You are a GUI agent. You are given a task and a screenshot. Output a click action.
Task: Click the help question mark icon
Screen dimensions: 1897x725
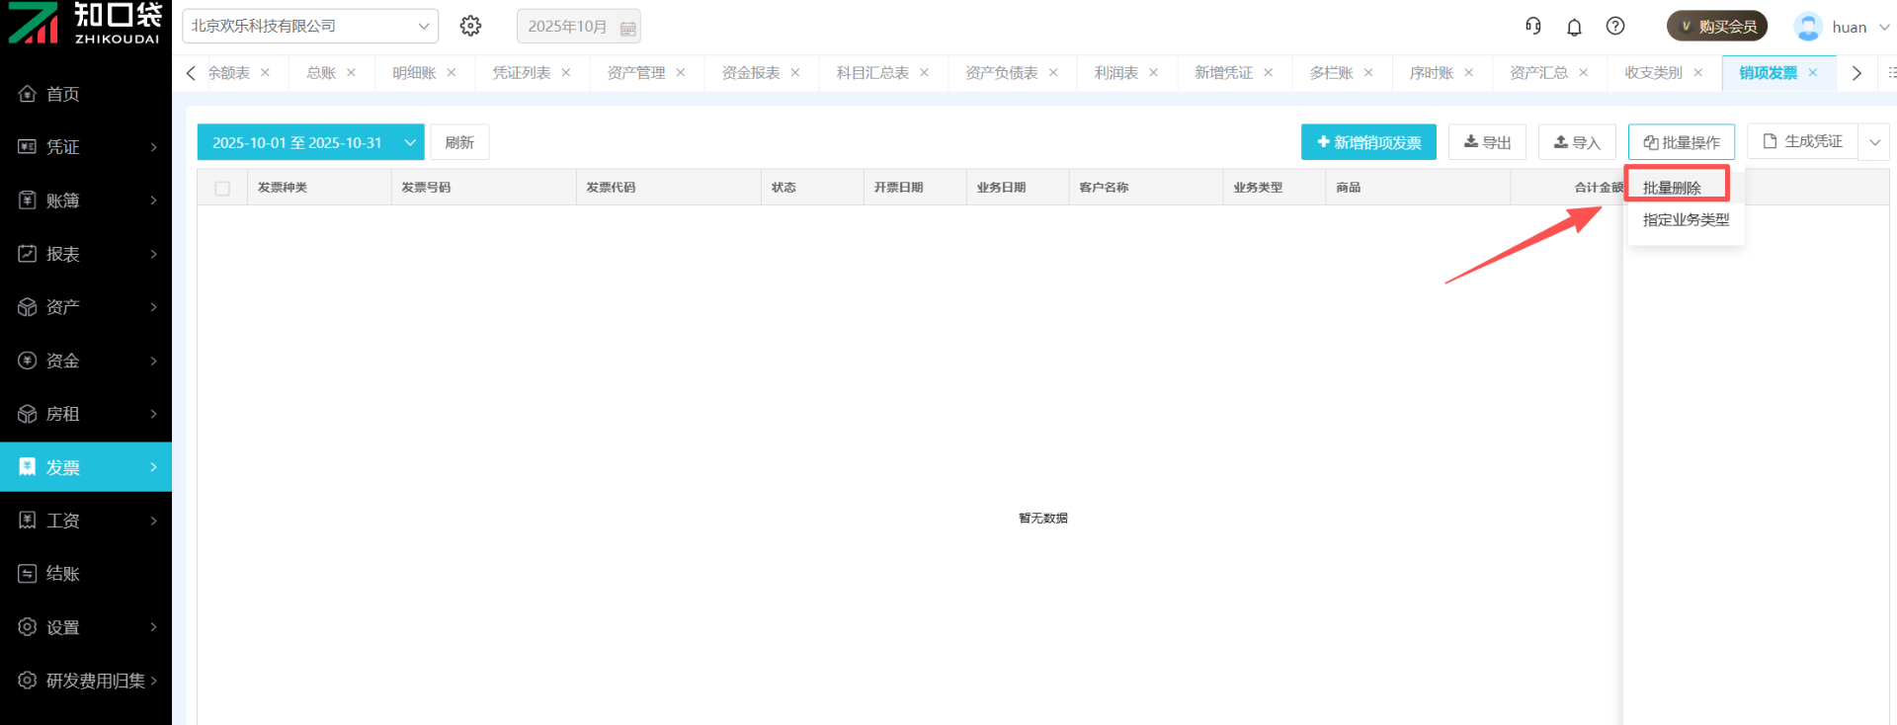pos(1615,27)
